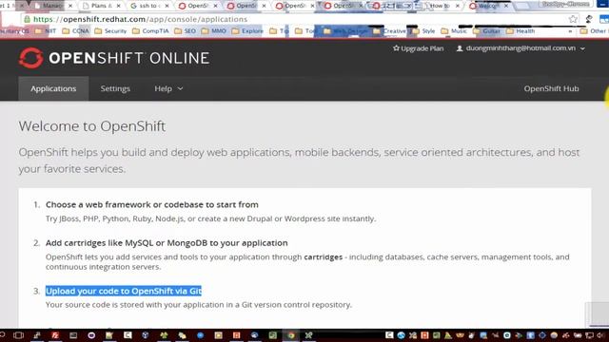The image size is (609, 342).
Task: Close the 'Plans' browser tab
Action: click(118, 6)
